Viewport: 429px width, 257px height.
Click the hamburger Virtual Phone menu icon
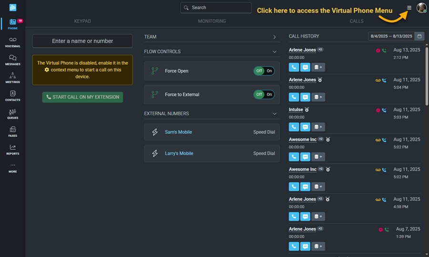click(409, 8)
